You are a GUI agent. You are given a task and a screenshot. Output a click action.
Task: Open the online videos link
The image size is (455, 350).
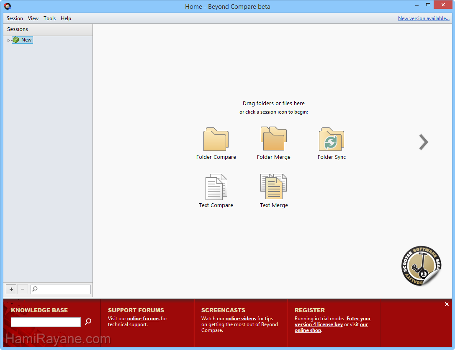(x=241, y=319)
